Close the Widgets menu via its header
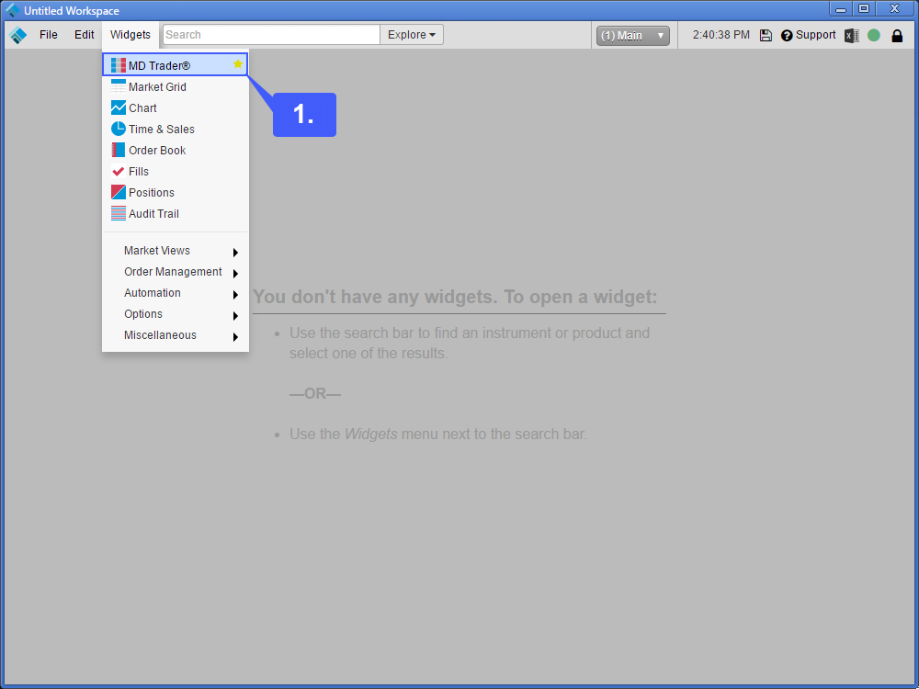This screenshot has width=919, height=689. (130, 35)
